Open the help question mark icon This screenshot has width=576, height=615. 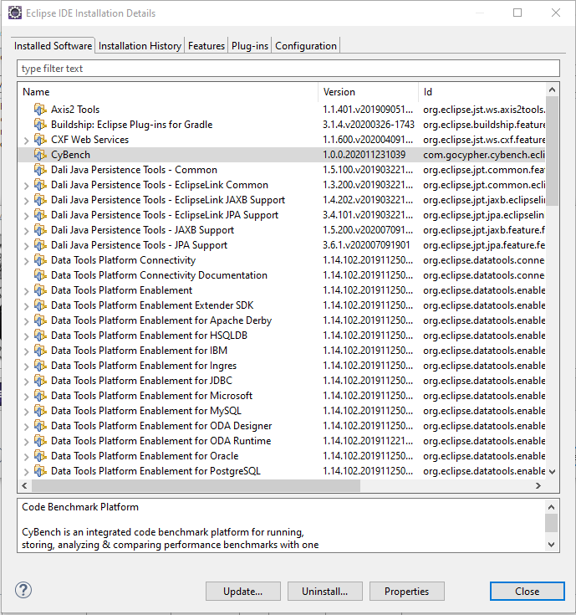coord(23,590)
